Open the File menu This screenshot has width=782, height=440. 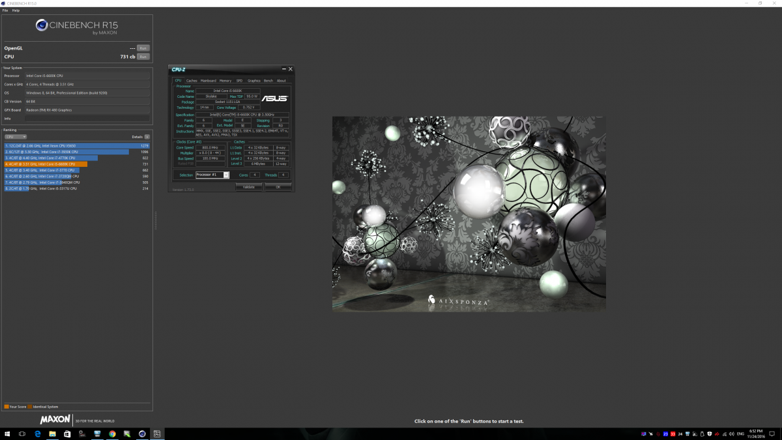[5, 10]
